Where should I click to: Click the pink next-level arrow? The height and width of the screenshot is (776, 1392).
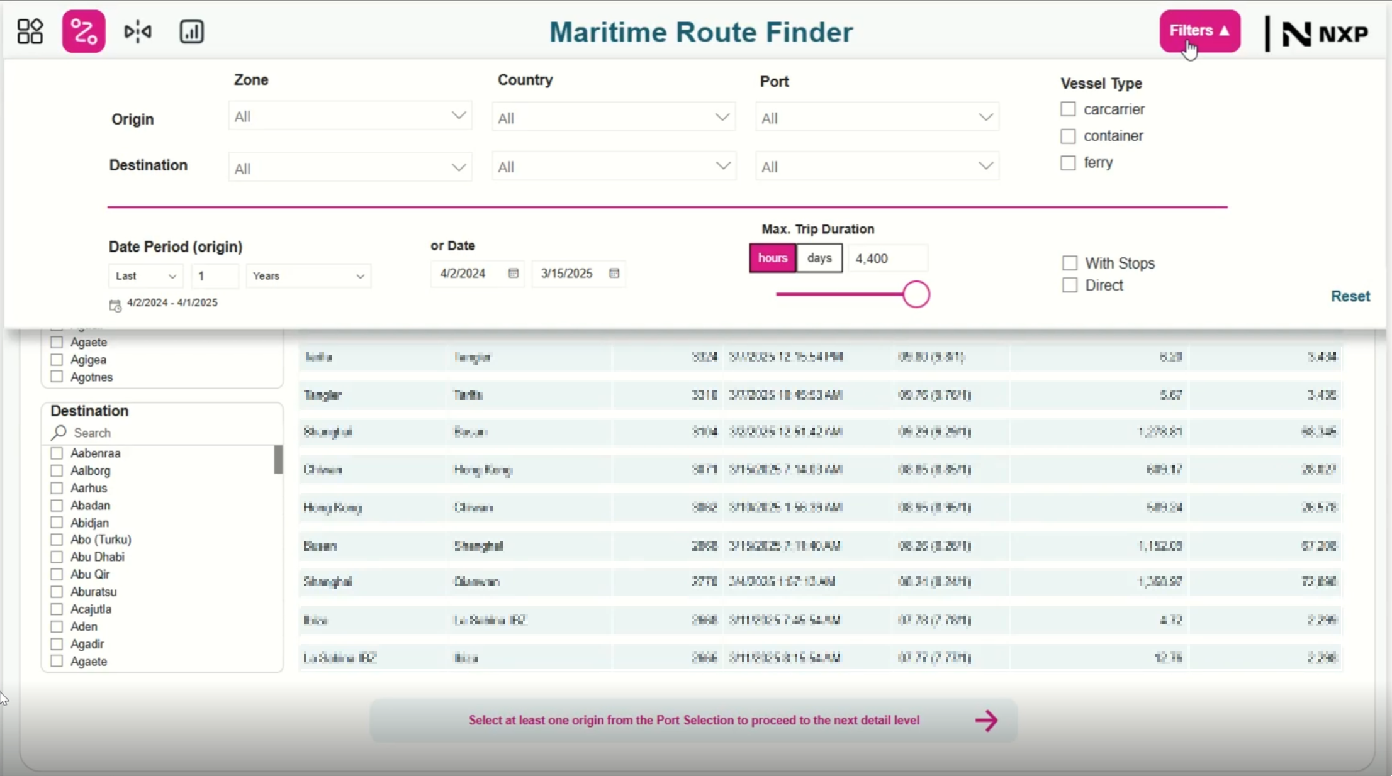coord(986,721)
